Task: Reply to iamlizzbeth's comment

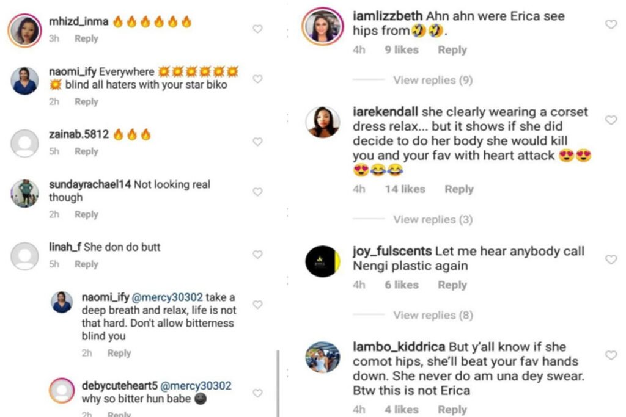Action: pyautogui.click(x=452, y=50)
